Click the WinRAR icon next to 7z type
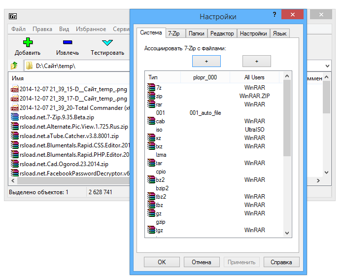Image resolution: width=343 pixels, height=277 pixels. 151,87
